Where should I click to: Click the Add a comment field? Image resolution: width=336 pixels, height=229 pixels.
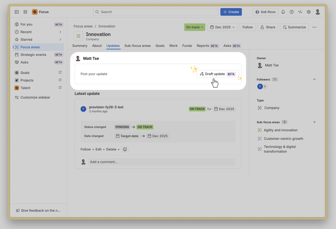(161, 162)
